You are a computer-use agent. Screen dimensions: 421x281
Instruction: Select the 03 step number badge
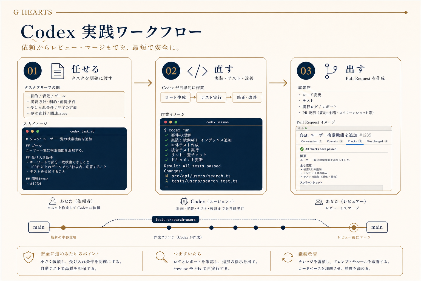[x=306, y=71]
